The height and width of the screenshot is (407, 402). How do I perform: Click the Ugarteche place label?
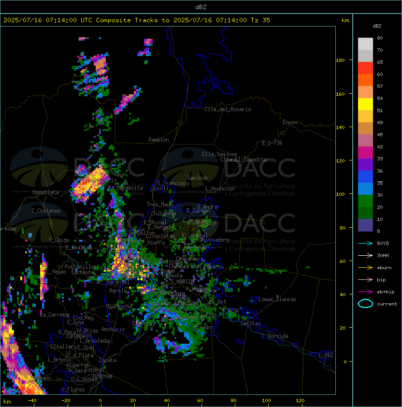[x=119, y=306]
